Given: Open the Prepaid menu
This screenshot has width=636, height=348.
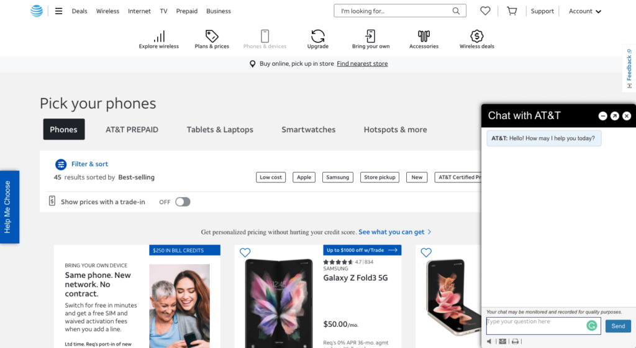Looking at the screenshot, I should point(186,11).
